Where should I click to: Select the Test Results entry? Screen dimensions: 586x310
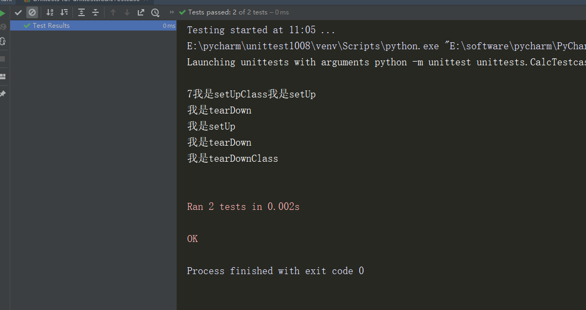(x=51, y=25)
